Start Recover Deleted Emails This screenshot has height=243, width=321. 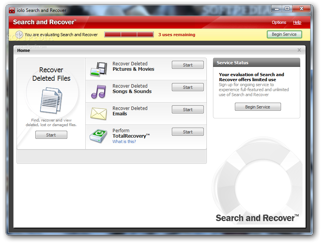tap(188, 110)
